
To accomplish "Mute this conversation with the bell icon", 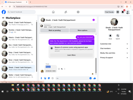I will coord(110,36).
